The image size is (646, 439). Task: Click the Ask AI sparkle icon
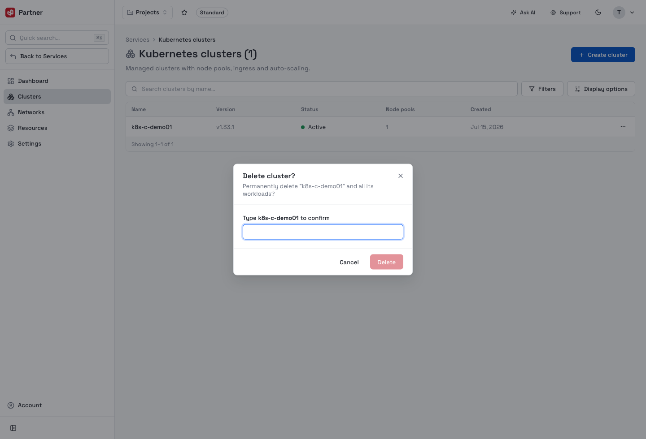[514, 13]
